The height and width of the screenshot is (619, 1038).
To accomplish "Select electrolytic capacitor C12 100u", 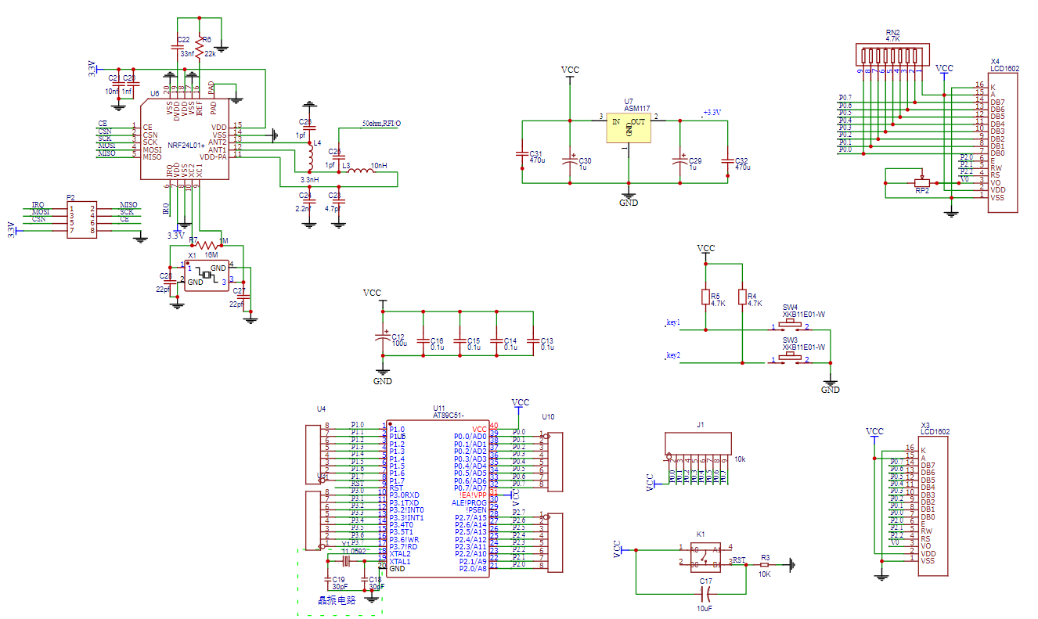I will coord(382,336).
